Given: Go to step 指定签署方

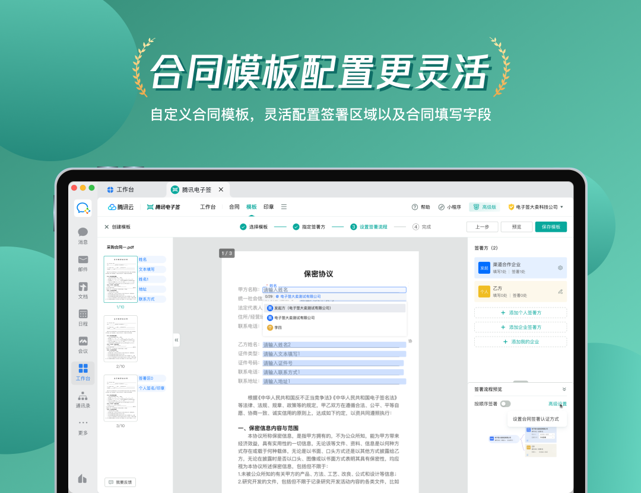Looking at the screenshot, I should pyautogui.click(x=309, y=226).
